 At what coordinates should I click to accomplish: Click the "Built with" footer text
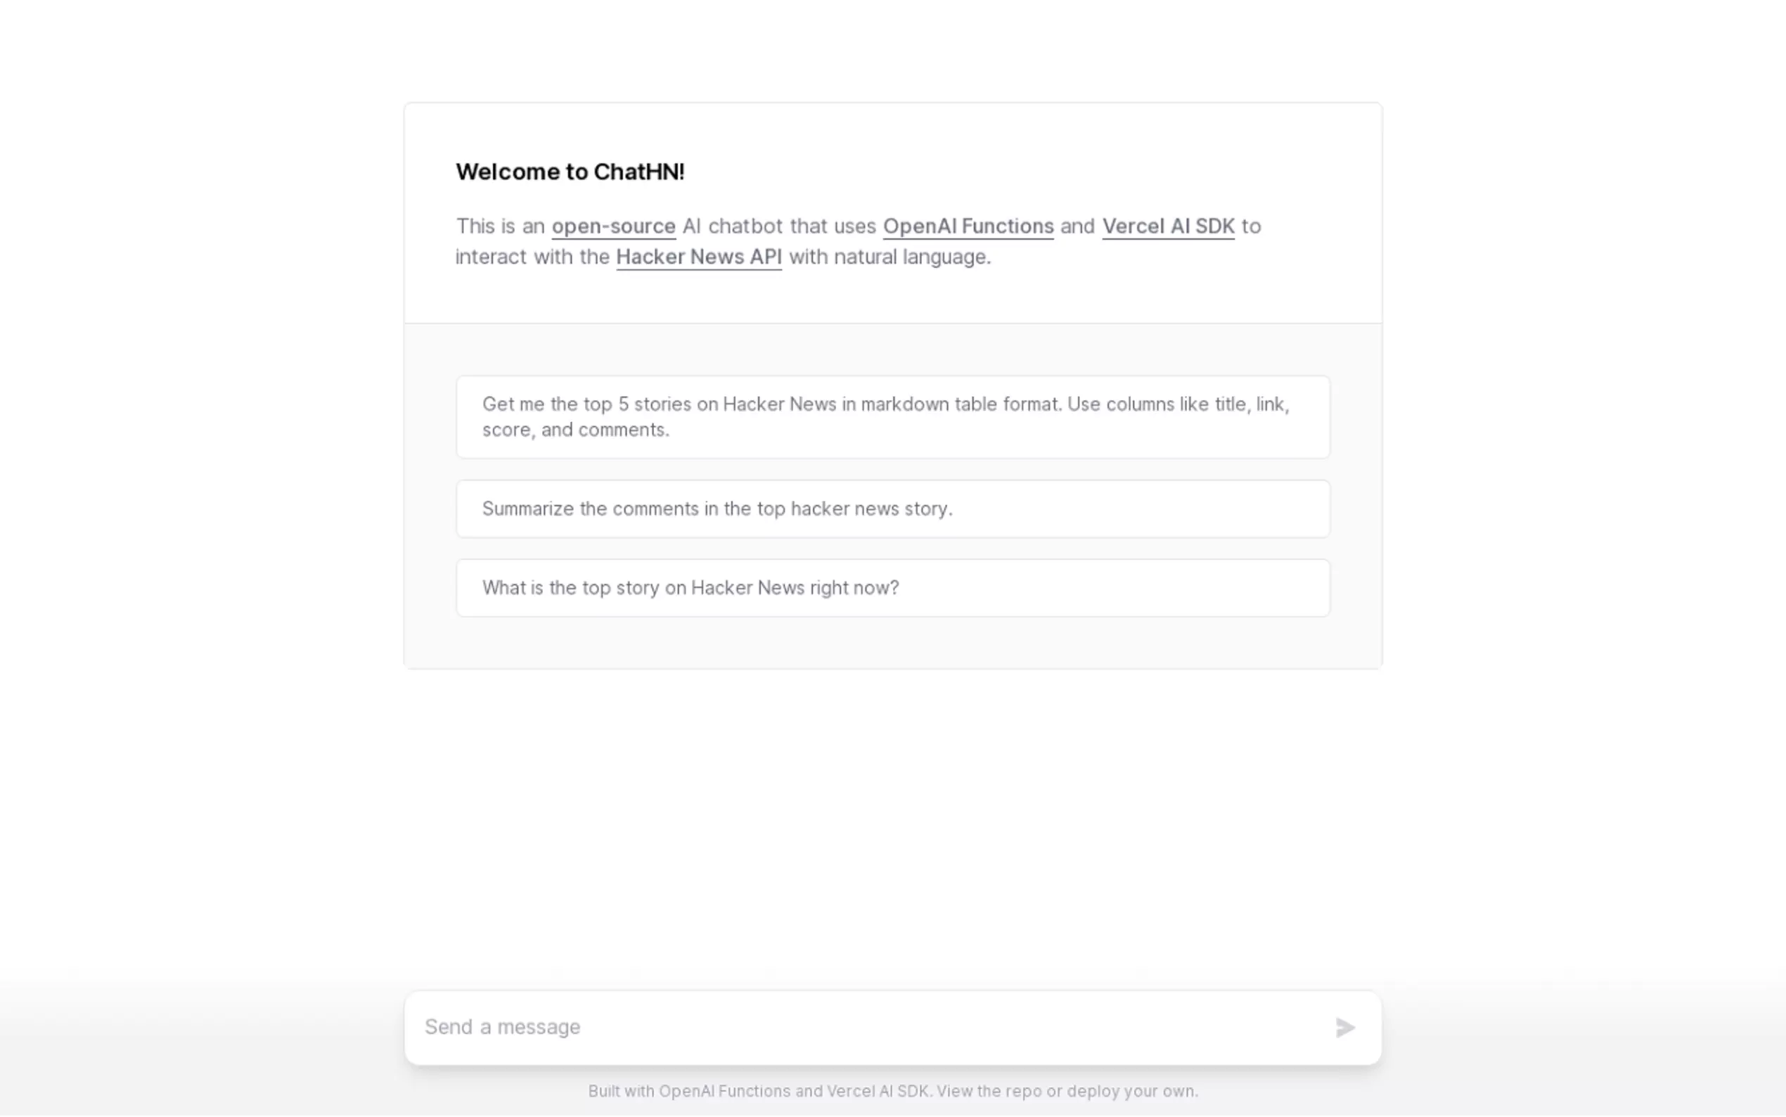point(621,1091)
